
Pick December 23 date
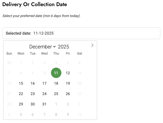pyautogui.click(x=33, y=94)
